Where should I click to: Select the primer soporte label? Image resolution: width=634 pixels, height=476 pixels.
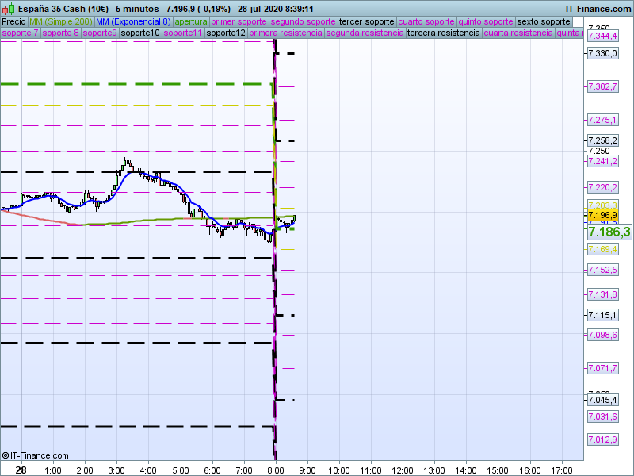239,21
